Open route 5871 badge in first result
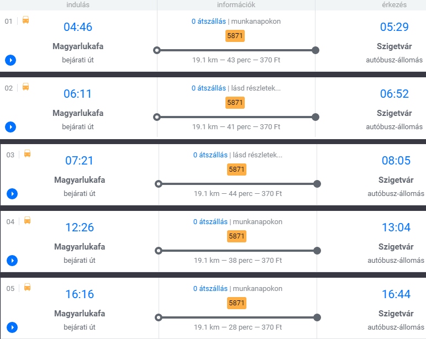 pos(235,36)
